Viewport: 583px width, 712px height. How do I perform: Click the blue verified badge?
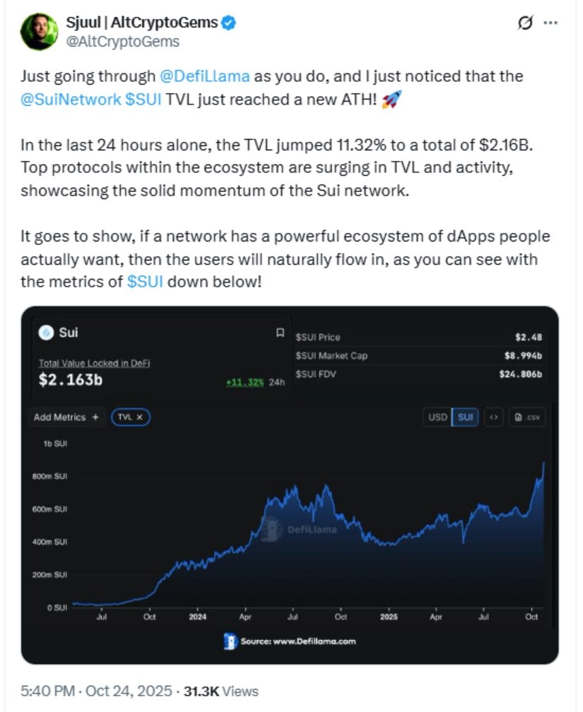coord(230,23)
